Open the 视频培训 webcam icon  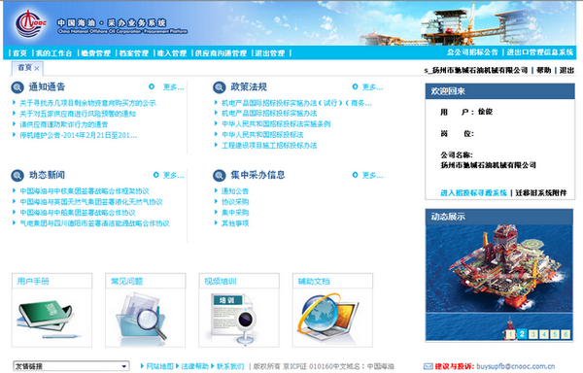[x=232, y=318]
